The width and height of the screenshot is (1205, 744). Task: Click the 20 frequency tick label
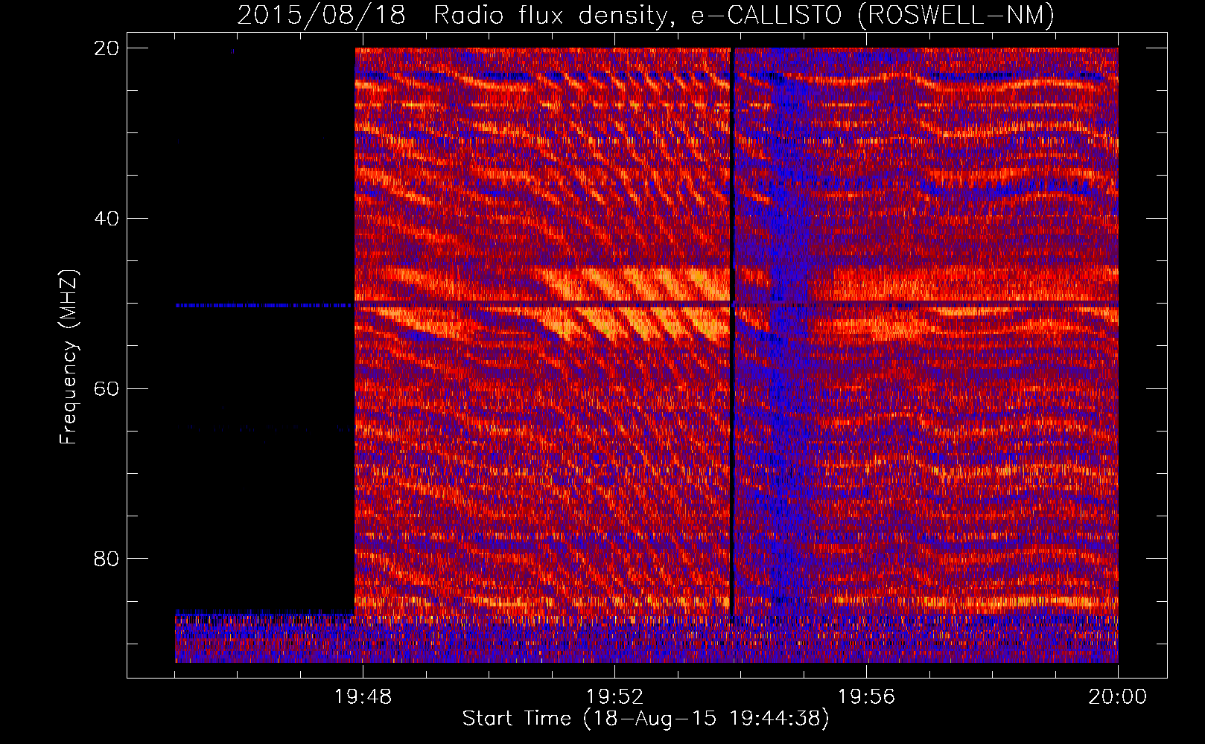click(106, 48)
